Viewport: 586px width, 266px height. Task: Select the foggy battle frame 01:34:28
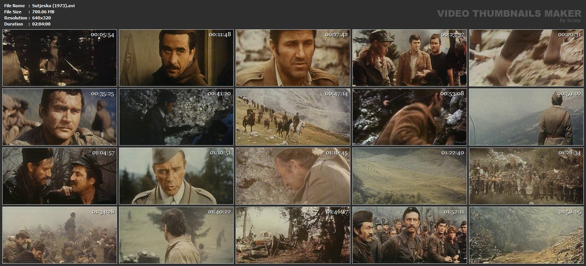[60, 235]
